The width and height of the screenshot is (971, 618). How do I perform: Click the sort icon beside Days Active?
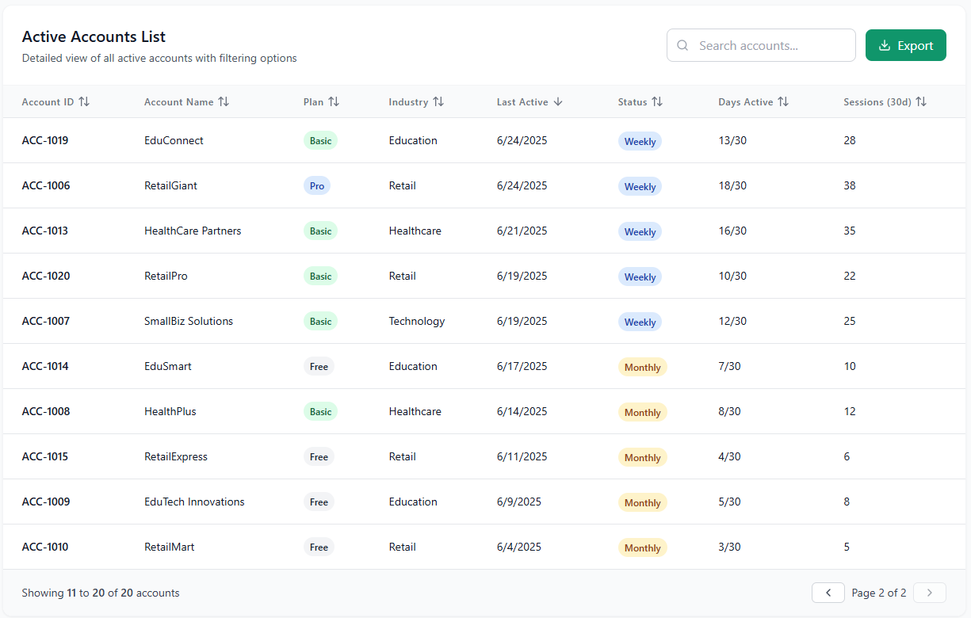(x=783, y=102)
